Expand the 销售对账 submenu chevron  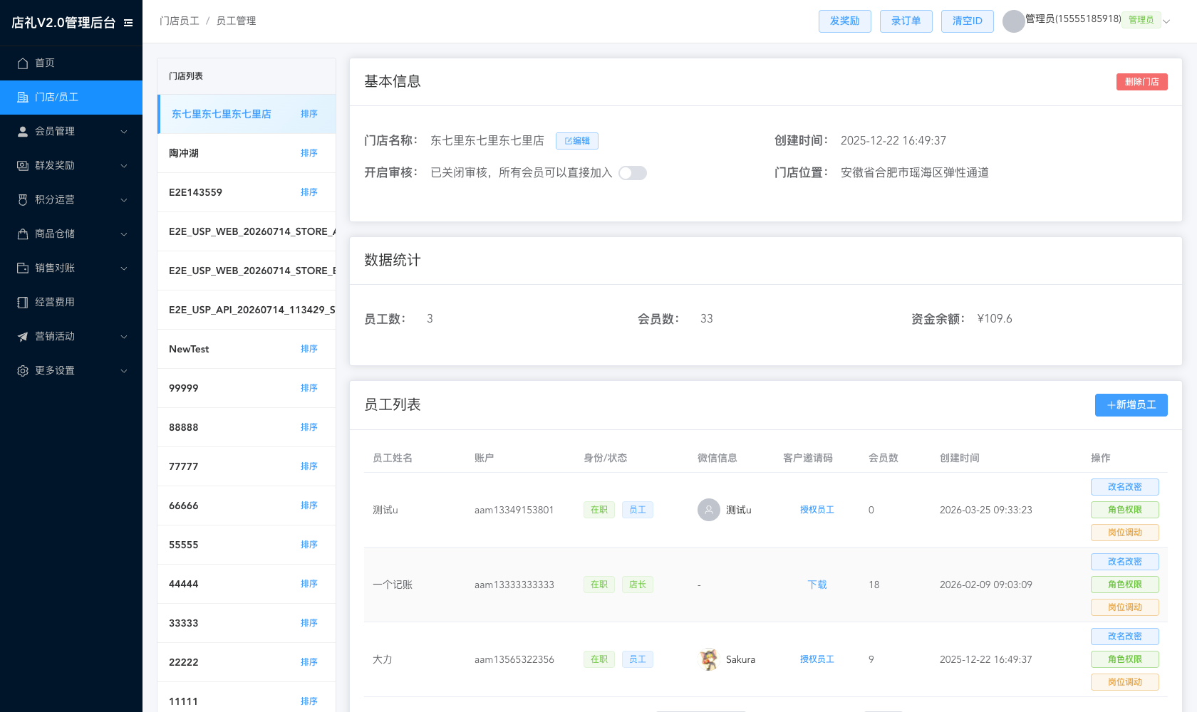(124, 268)
